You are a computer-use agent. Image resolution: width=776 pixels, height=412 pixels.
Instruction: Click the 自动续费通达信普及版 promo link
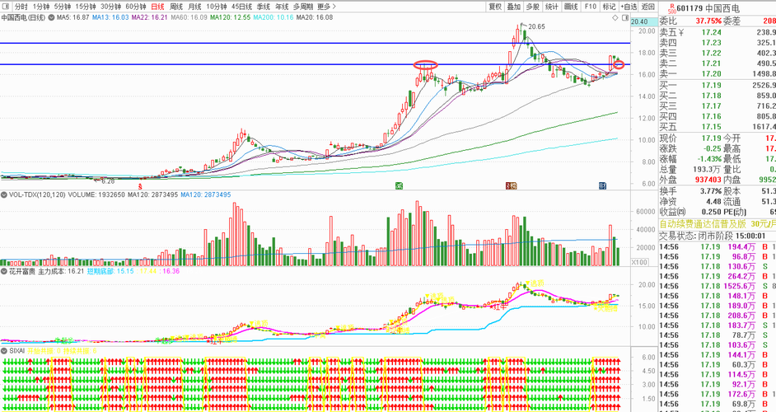[x=704, y=224]
